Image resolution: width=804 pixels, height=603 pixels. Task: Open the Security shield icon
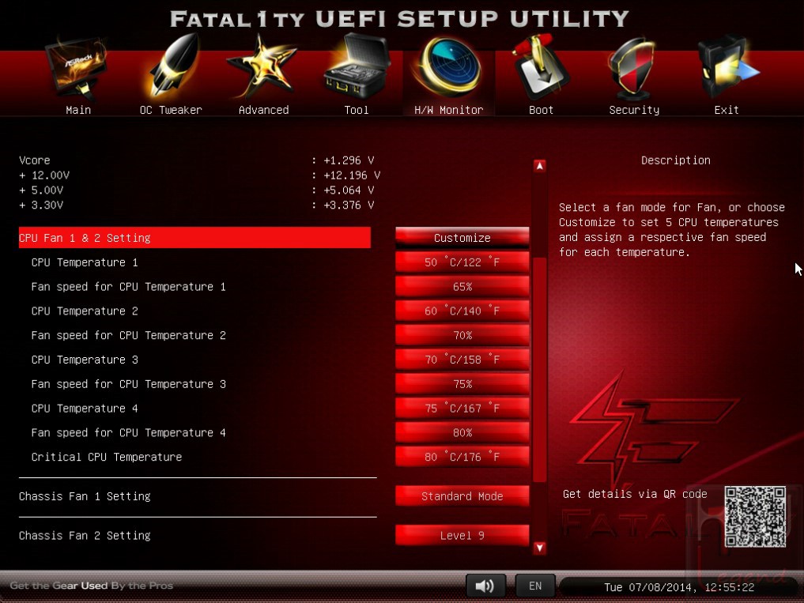pos(632,68)
